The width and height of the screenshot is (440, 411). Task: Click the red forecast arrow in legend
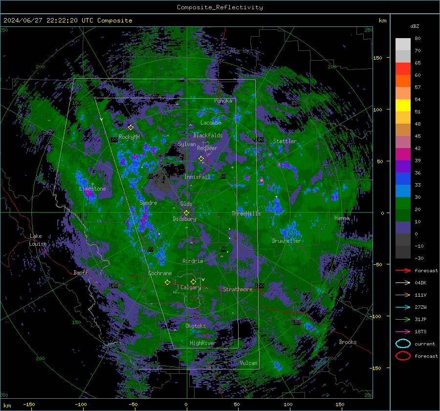(x=403, y=270)
